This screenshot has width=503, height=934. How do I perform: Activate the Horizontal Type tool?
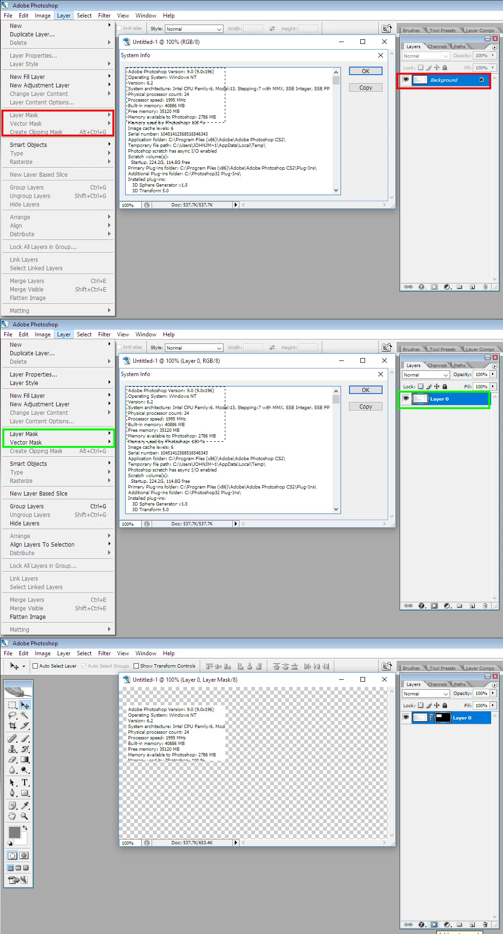pyautogui.click(x=25, y=783)
